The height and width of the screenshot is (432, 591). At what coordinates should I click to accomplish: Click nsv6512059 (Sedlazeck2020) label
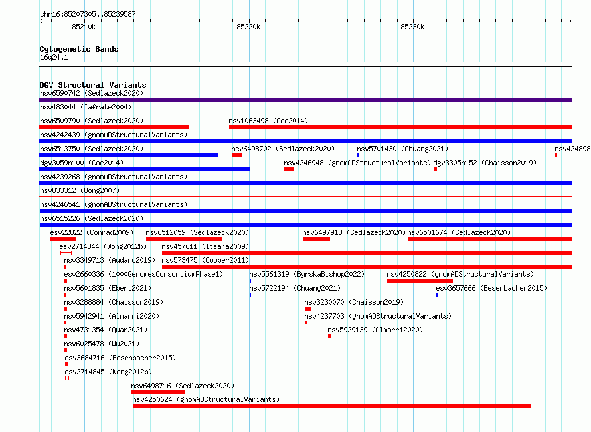click(x=197, y=232)
